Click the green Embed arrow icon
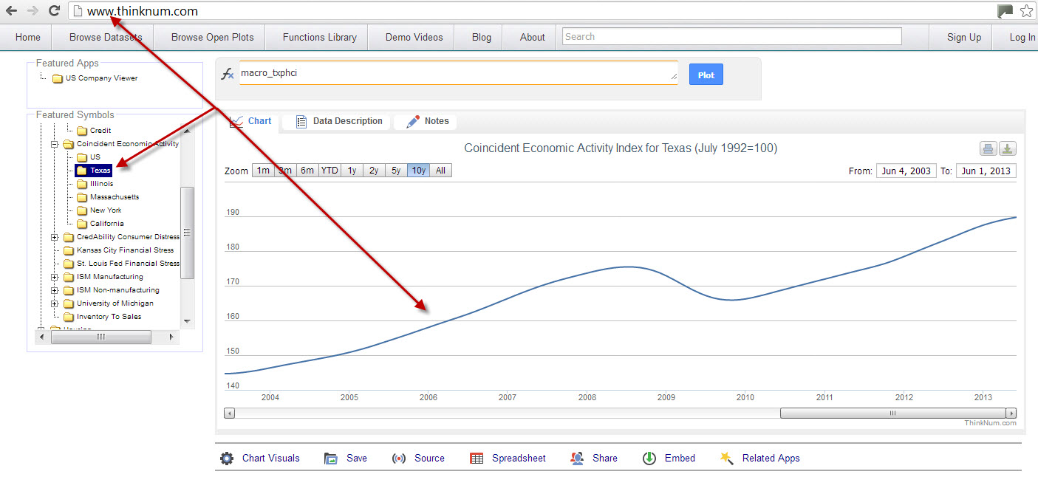Viewport: 1038px width, 477px height. 649,459
